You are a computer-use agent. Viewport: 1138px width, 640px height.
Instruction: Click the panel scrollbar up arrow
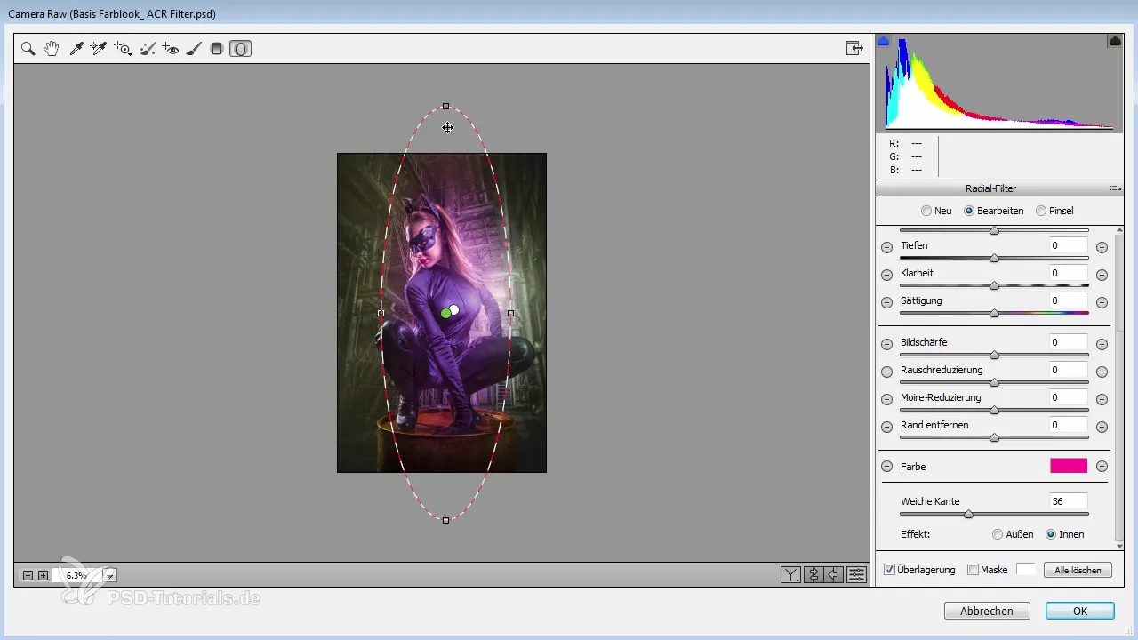coord(1119,231)
